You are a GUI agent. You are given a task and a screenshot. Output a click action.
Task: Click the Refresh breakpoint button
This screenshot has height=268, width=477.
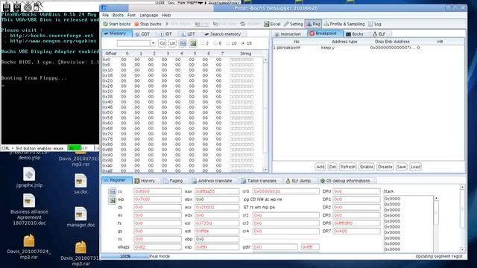click(x=348, y=167)
